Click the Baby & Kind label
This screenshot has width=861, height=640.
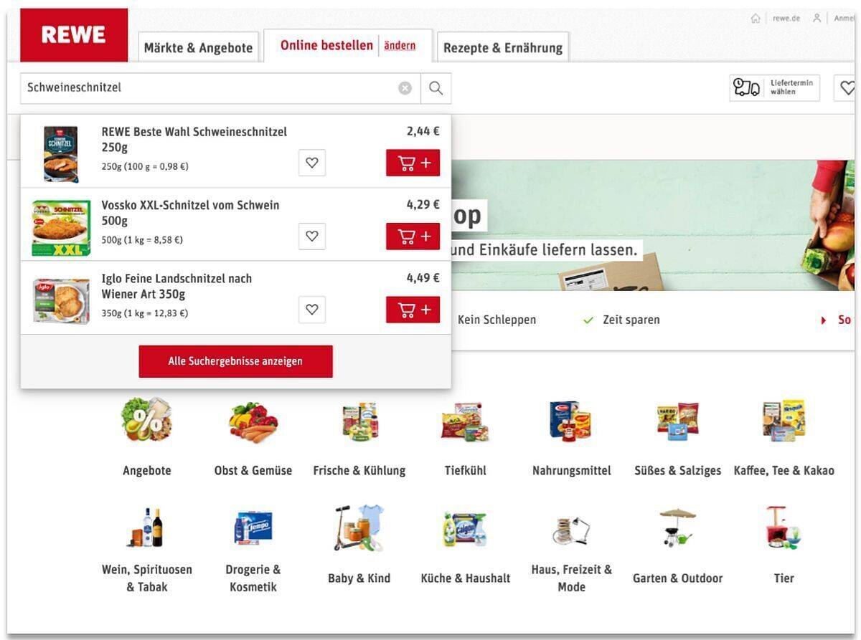point(359,578)
